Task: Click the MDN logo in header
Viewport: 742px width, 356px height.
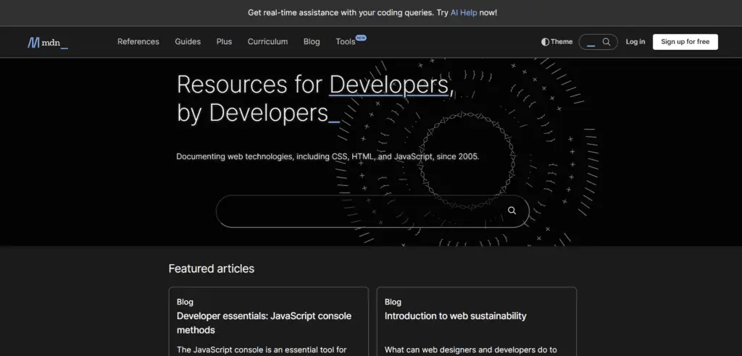Action: point(48,43)
